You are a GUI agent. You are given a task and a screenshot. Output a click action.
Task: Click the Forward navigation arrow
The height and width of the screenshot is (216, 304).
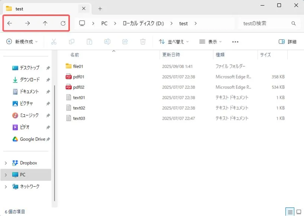28,23
